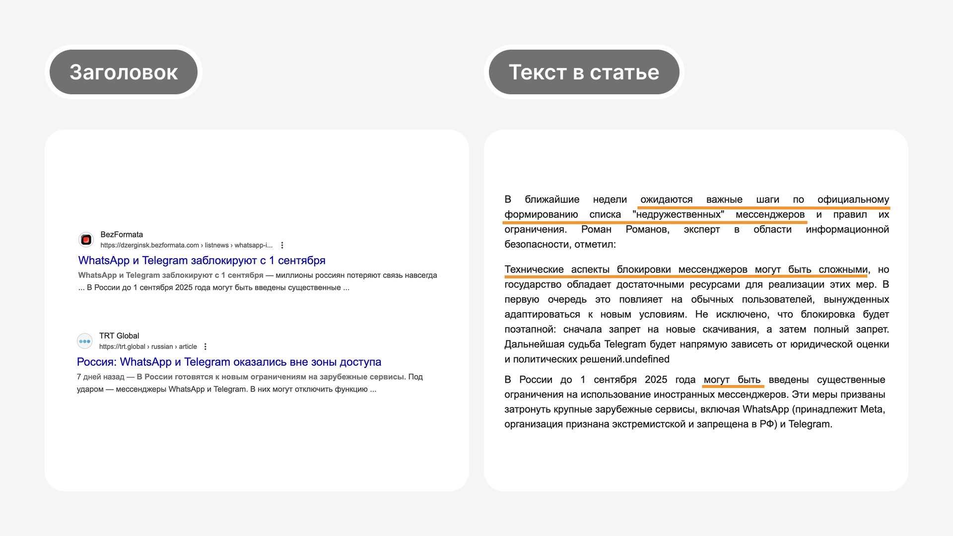Click underlined phrase 'Технические аспекты блокировки мессенджеров'
953x536 pixels.
[x=626, y=269]
